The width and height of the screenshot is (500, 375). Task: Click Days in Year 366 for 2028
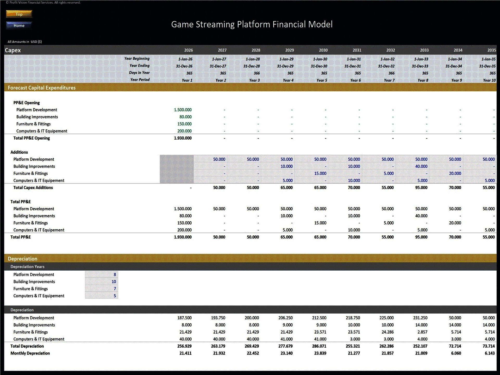point(257,73)
